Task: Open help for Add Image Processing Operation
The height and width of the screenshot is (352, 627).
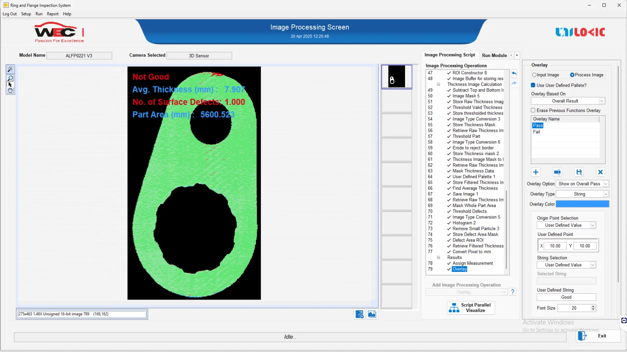Action: pos(513,292)
